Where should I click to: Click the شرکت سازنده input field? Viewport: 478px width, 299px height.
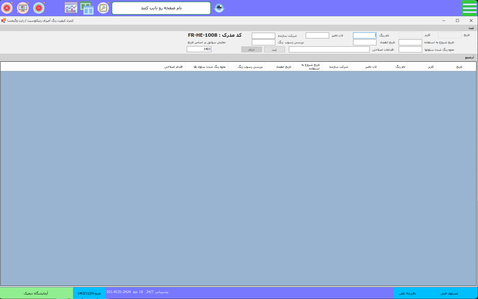tap(263, 36)
